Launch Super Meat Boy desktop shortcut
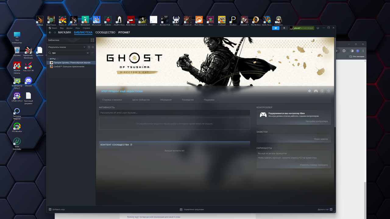The height and width of the screenshot is (219, 390). point(131,21)
